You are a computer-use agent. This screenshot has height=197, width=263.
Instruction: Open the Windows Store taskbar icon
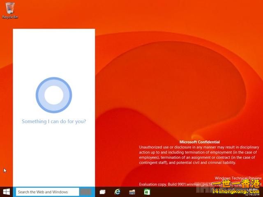coord(147,192)
